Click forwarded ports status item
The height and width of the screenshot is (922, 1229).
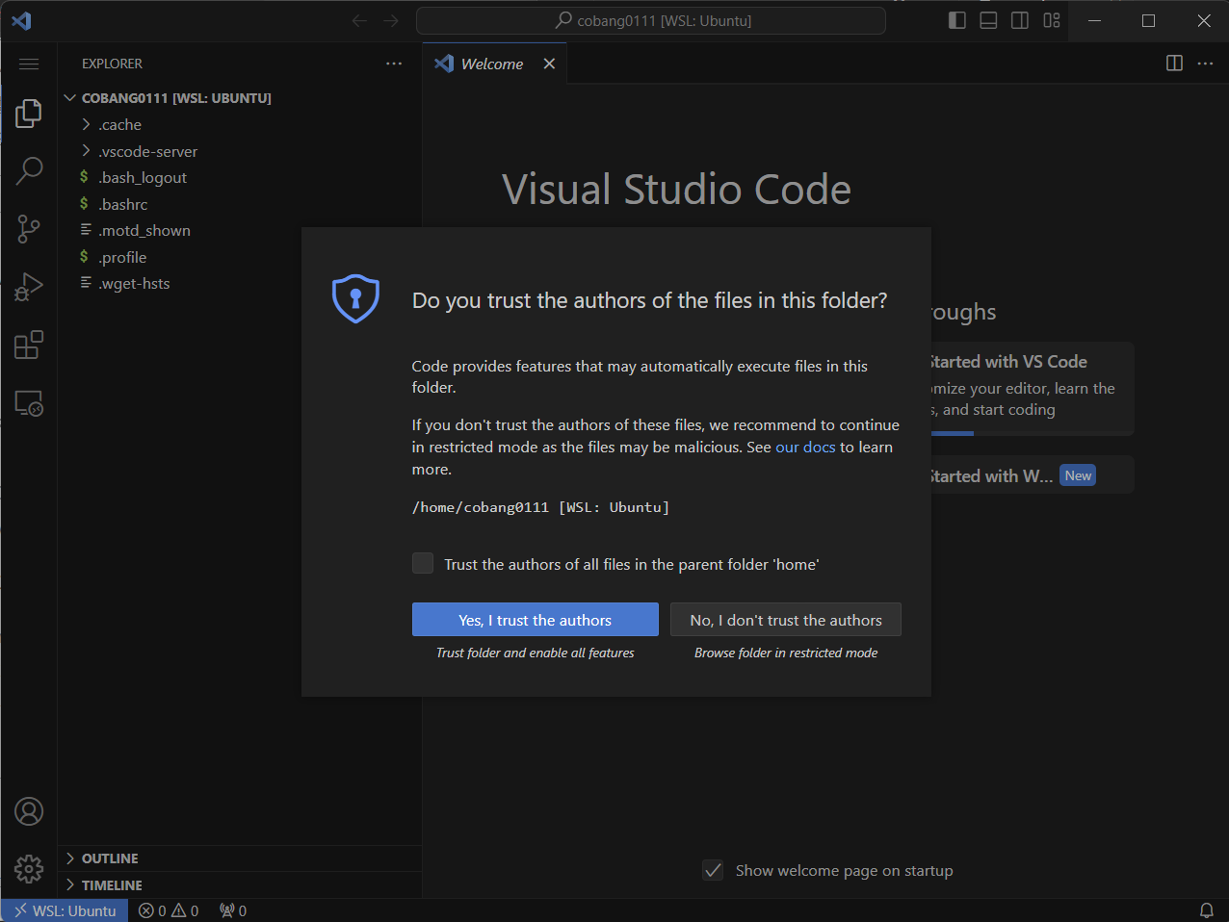click(233, 910)
